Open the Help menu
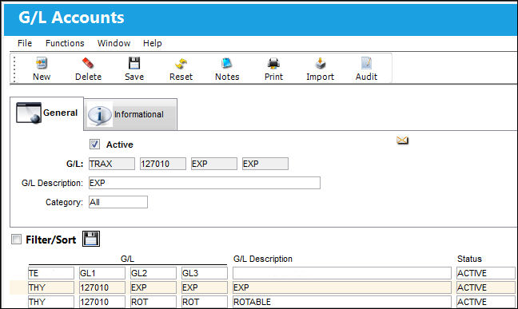 click(153, 43)
